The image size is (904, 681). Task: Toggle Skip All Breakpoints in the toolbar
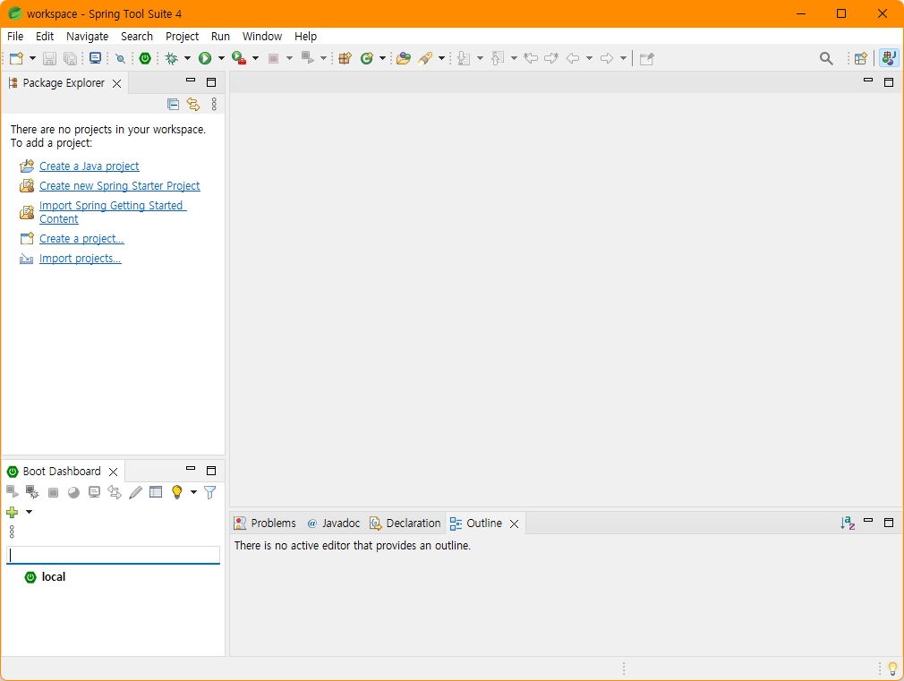click(120, 58)
